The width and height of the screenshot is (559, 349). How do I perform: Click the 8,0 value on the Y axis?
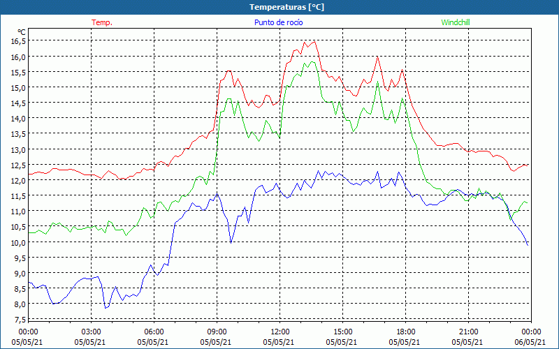tap(20, 304)
